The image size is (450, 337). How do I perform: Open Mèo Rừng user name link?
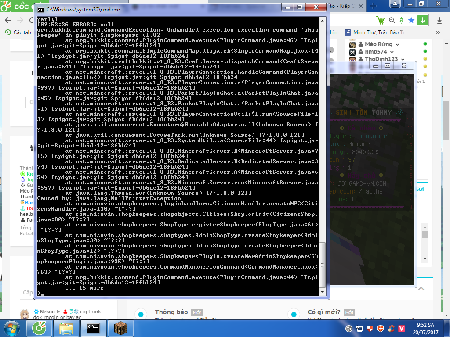point(378,44)
